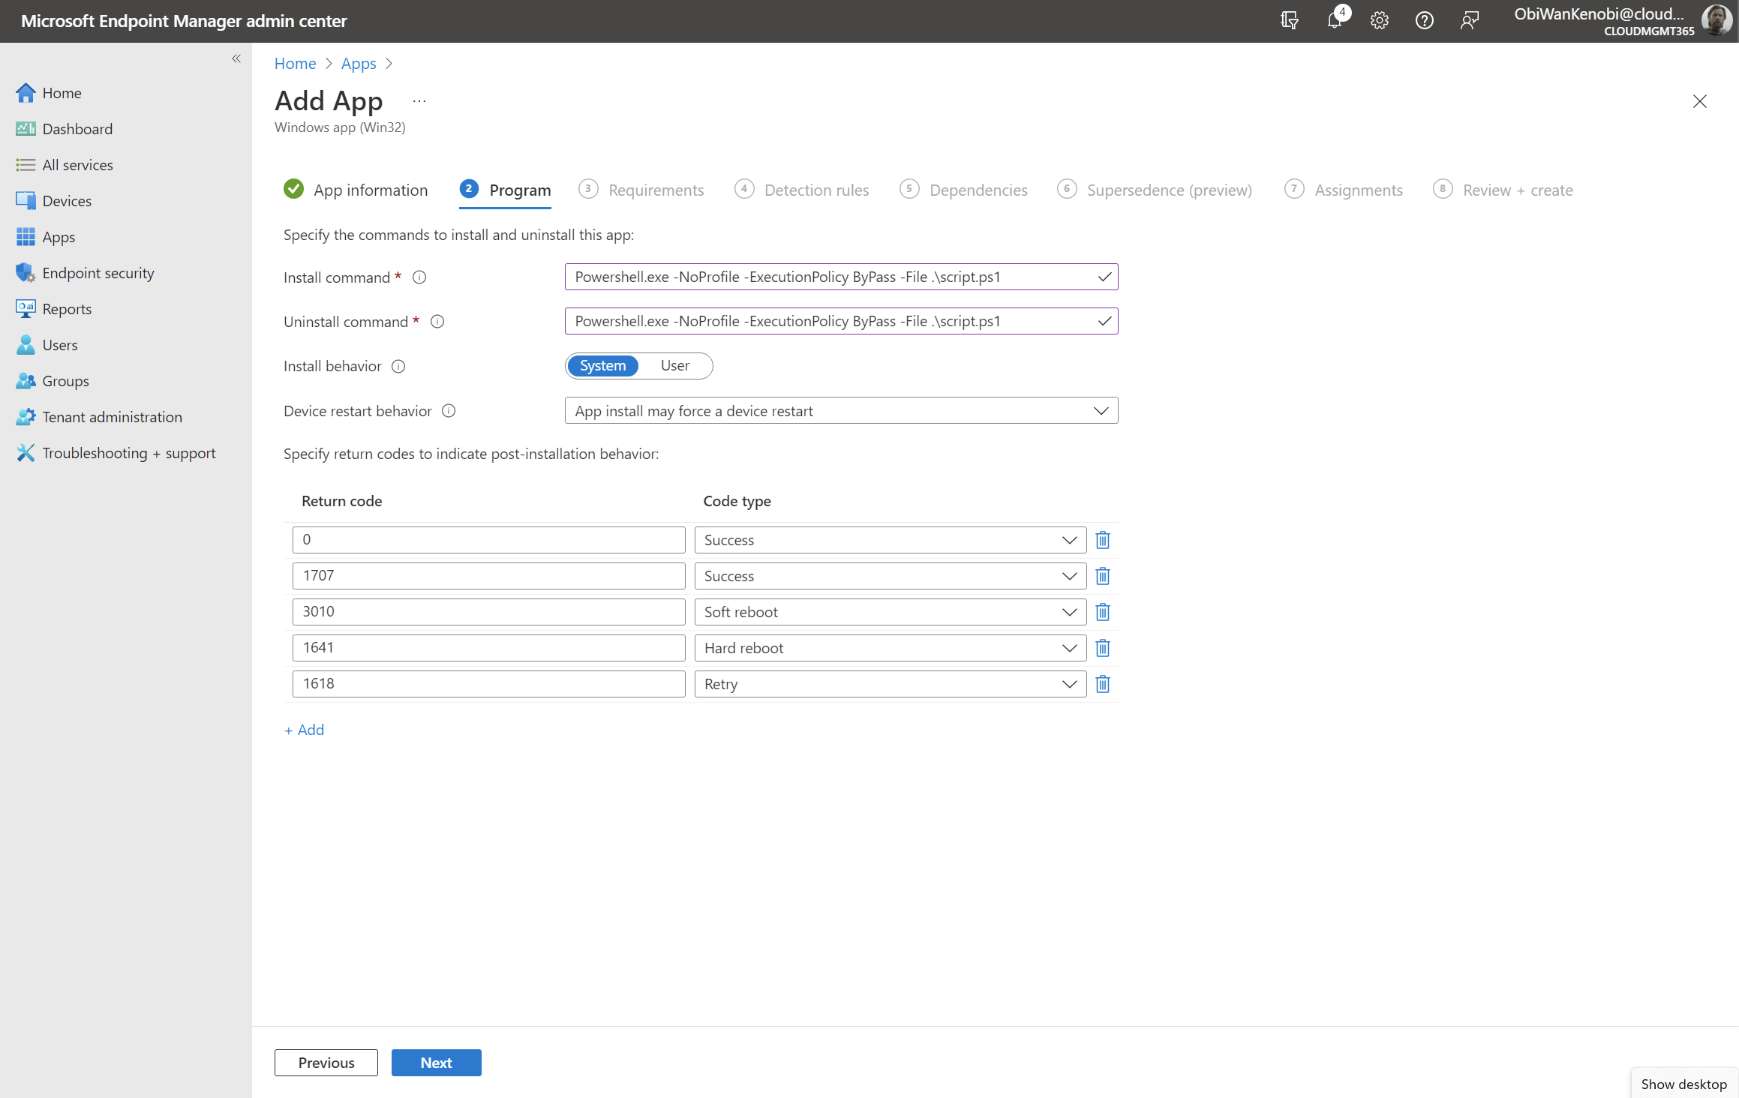Open the feedback icon in header
Screen dimensions: 1739x1098
(x=1469, y=20)
